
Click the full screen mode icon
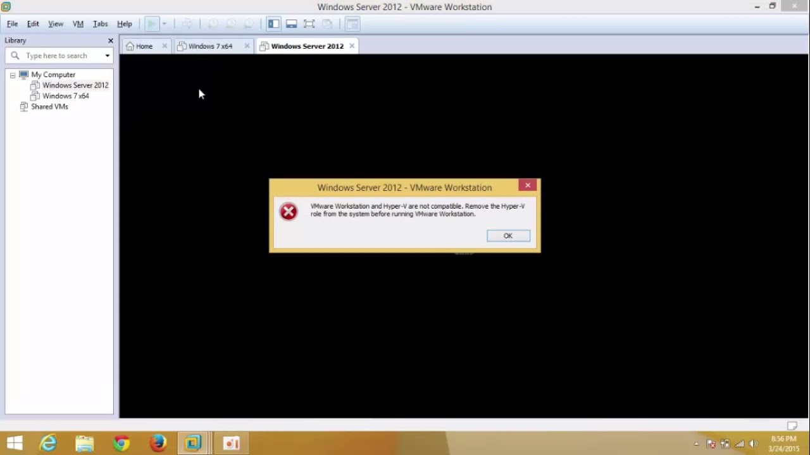pos(309,24)
